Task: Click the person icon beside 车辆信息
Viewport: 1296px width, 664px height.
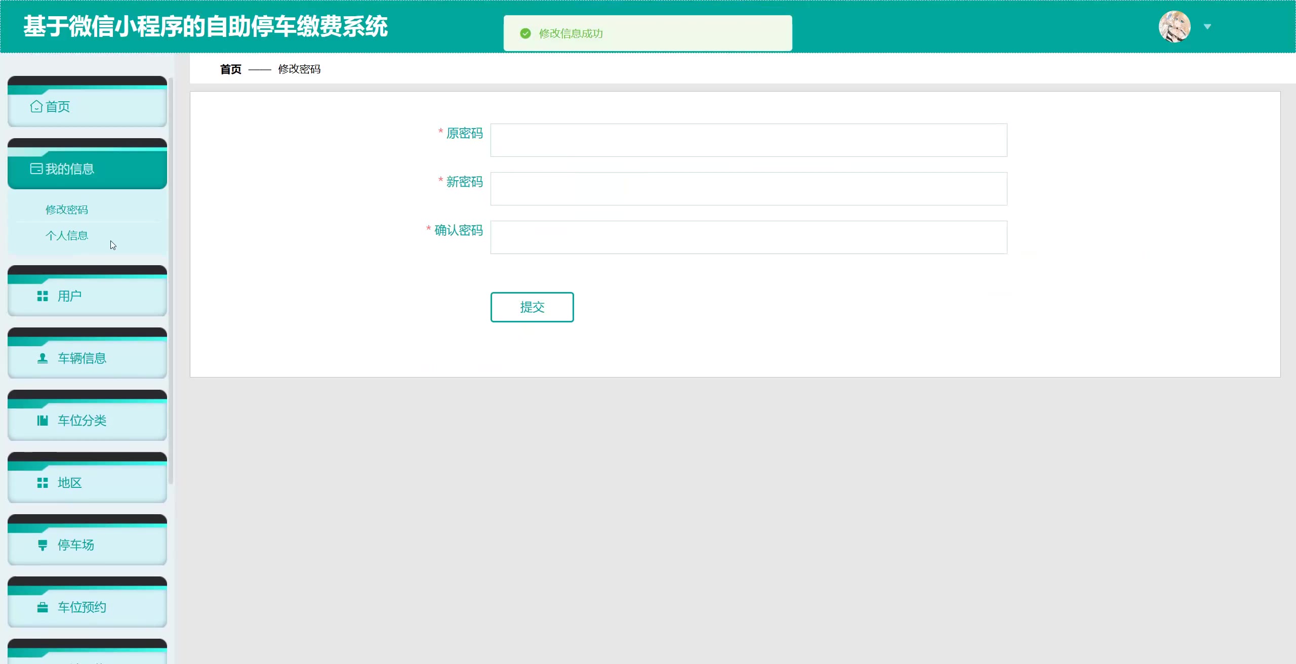Action: tap(43, 358)
